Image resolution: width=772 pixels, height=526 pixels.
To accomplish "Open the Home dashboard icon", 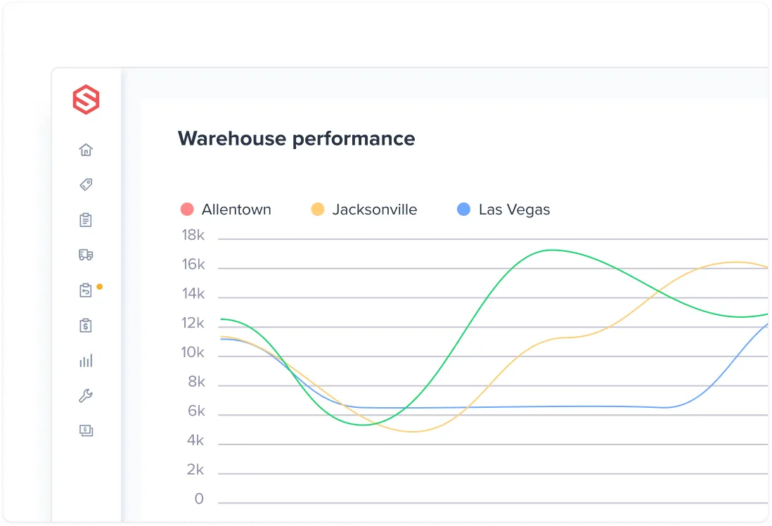I will tap(86, 150).
